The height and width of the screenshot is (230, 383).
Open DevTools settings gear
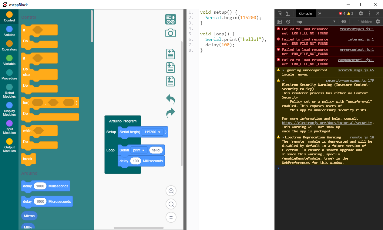click(x=361, y=13)
